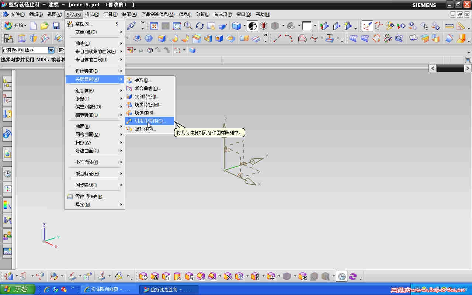This screenshot has width=472, height=295.
Task: Select 抽取(E) in the submenu
Action: [x=150, y=80]
